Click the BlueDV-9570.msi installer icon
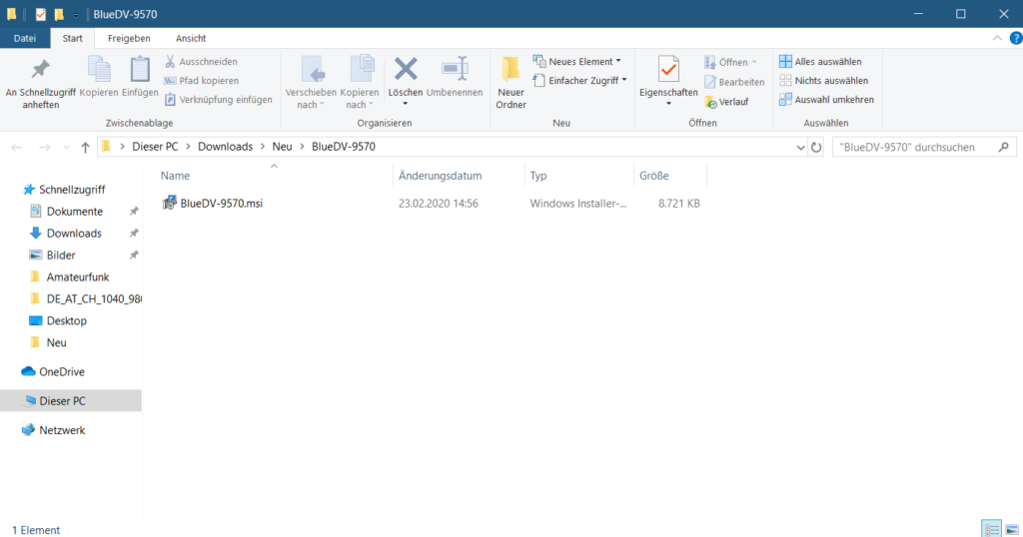 tap(169, 203)
